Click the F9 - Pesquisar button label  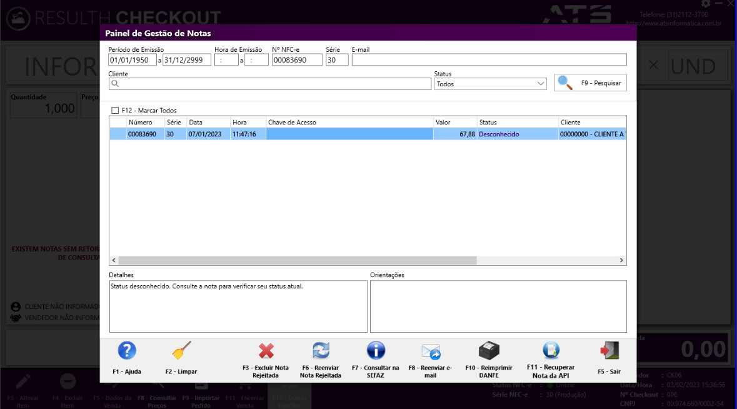tap(601, 83)
